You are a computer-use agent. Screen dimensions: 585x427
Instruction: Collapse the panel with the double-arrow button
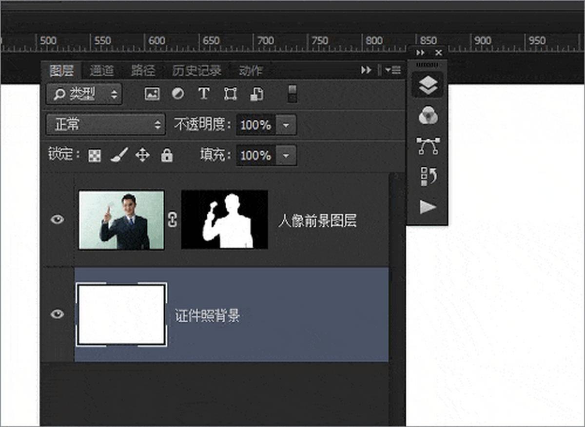(x=366, y=70)
